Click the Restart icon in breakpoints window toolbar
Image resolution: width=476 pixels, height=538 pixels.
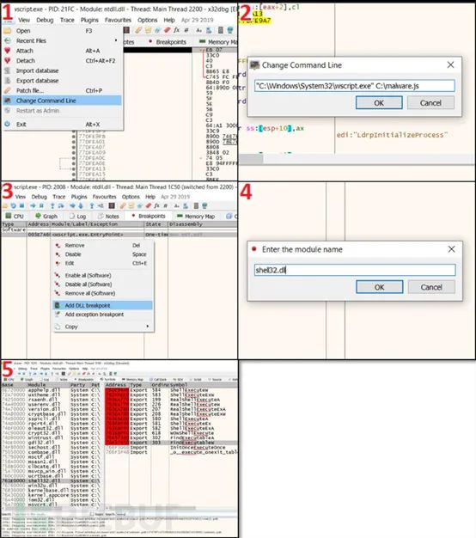13,206
